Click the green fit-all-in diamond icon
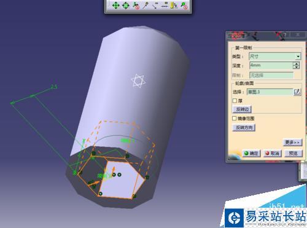Screen dimensions: 307x228 (x=126, y=5)
